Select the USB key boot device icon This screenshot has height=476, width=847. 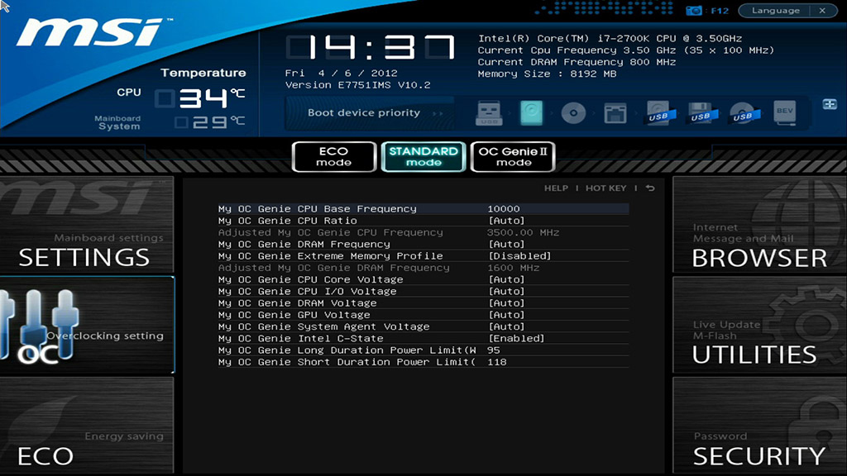(489, 113)
